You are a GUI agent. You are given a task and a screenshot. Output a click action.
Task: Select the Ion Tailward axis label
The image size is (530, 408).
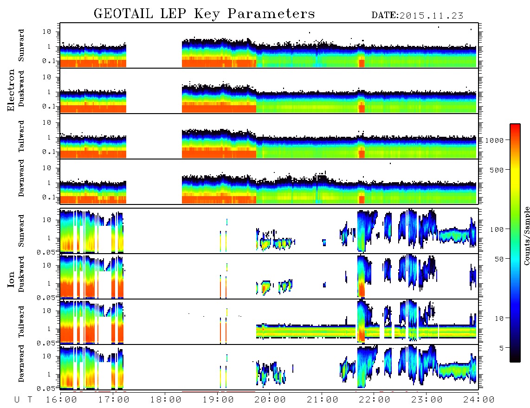pyautogui.click(x=21, y=322)
